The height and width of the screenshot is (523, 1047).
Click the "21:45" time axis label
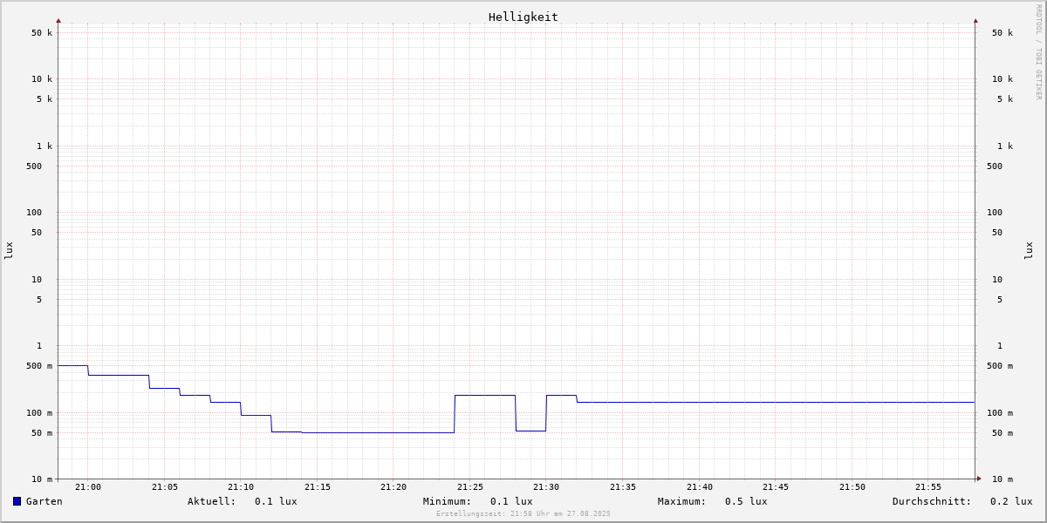pos(776,487)
